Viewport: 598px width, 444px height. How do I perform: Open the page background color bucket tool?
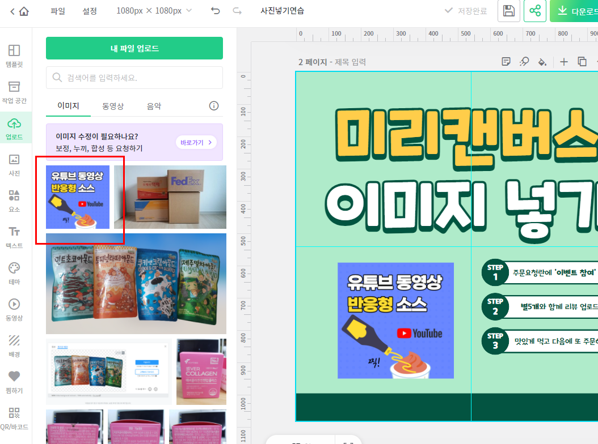click(x=542, y=62)
